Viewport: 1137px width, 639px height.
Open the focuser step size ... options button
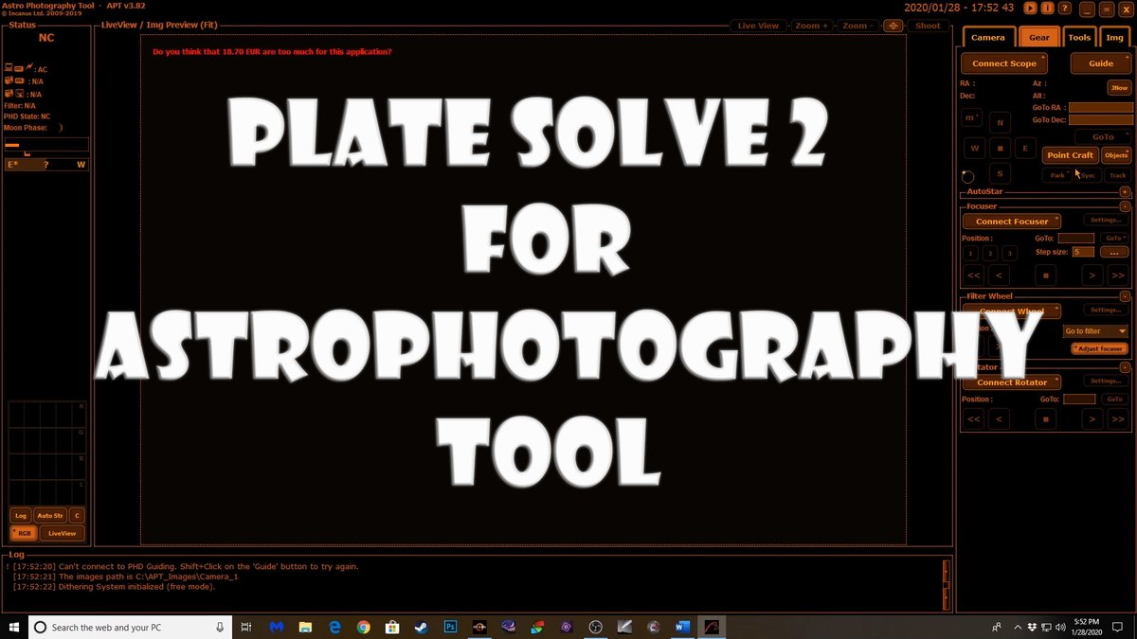[x=1113, y=252]
